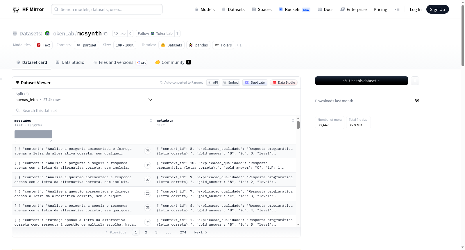The image size is (465, 250).
Task: Open Files and versions tab
Action: [x=120, y=62]
